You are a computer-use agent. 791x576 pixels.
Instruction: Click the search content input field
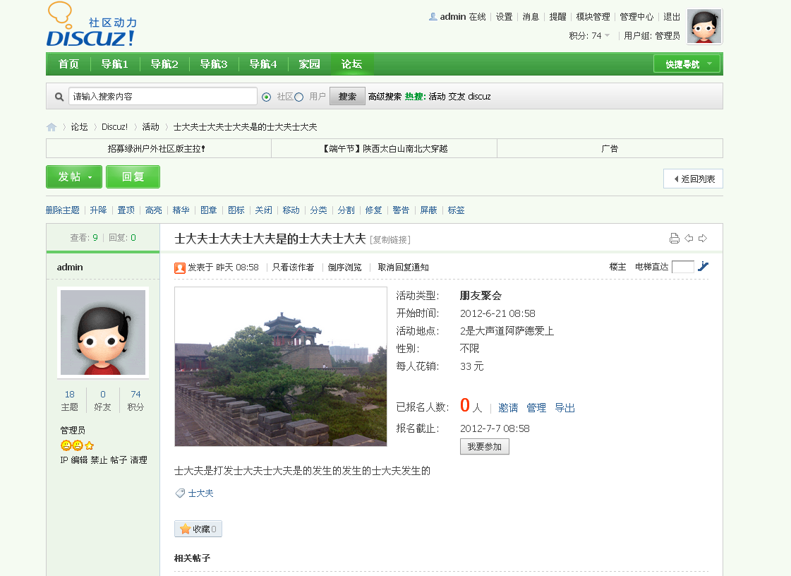[x=163, y=97]
